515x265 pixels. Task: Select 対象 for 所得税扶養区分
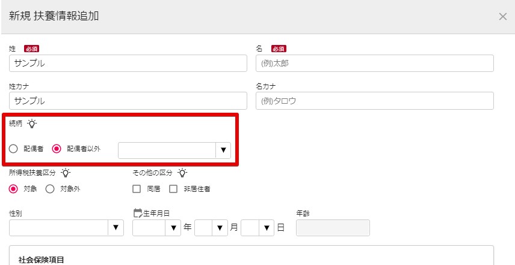tap(13, 189)
